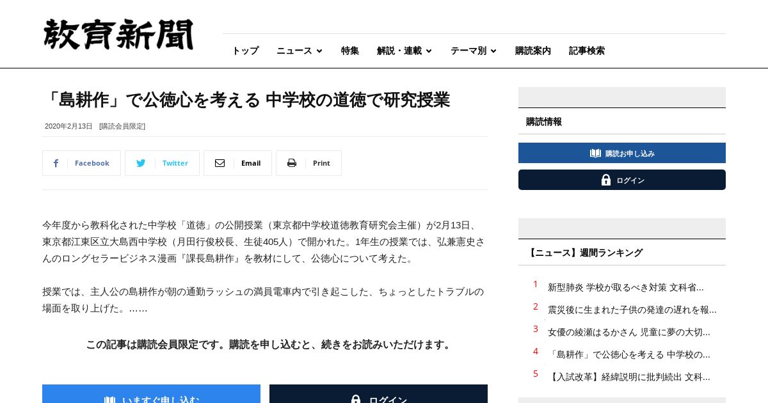The image size is (768, 403).
Task: Go to the 特集 page
Action: tap(350, 51)
